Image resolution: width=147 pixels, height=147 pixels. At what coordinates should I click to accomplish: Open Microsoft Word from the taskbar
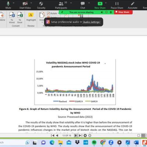136,143
